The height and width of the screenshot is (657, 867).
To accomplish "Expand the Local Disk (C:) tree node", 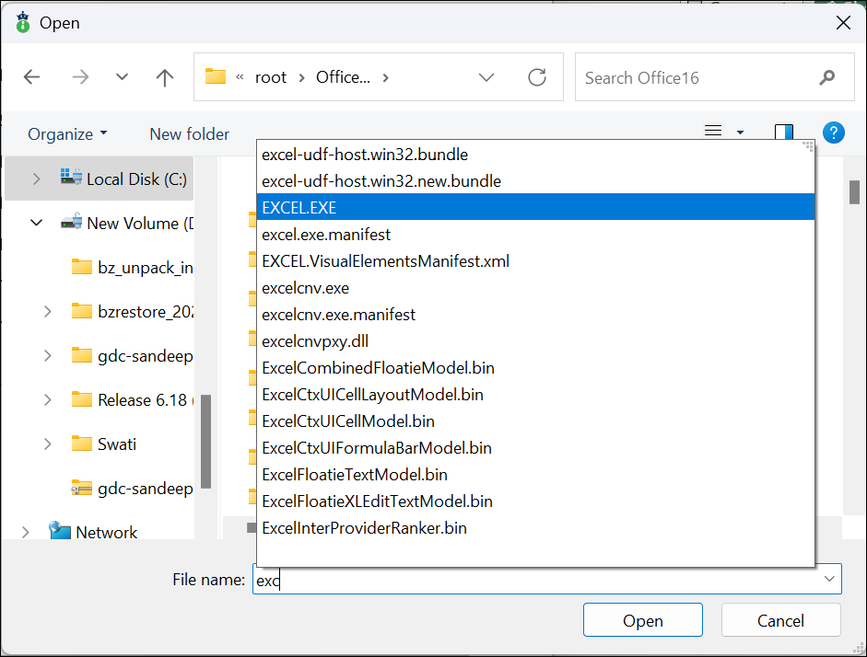I will 38,179.
